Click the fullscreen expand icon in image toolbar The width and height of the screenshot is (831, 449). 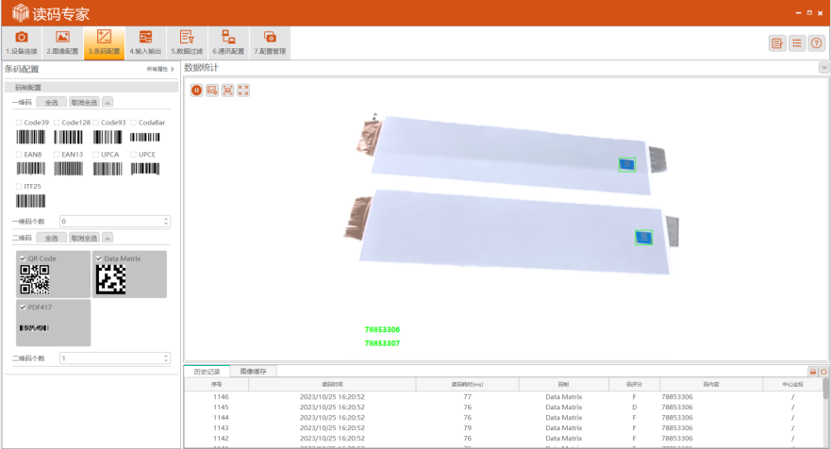(x=243, y=90)
